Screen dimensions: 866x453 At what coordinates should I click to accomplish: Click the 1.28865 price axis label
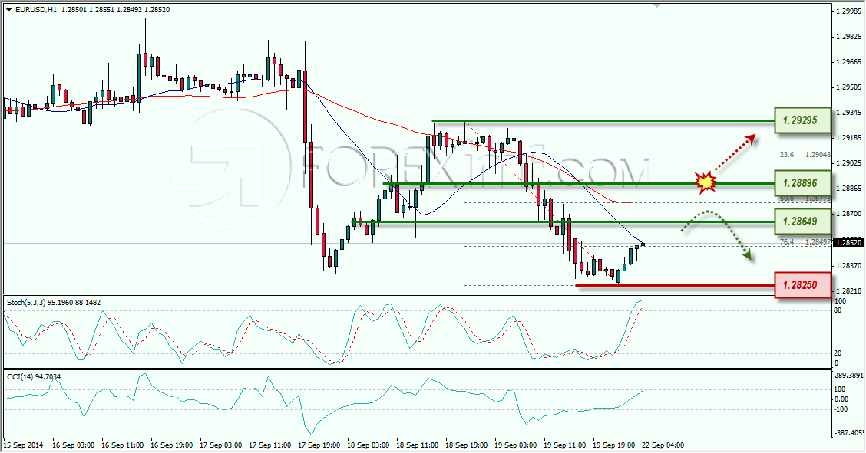click(849, 189)
